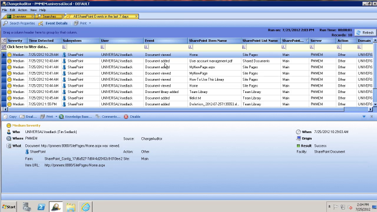The height and width of the screenshot is (212, 377).
Task: Open filter icon under User column
Action: point(102,47)
